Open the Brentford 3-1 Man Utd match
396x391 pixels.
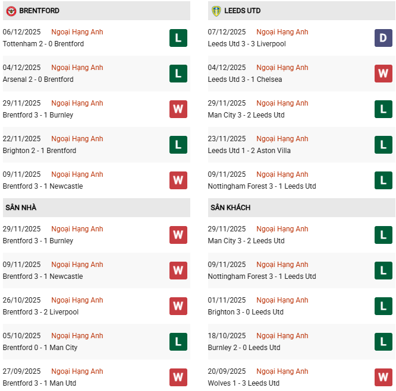click(39, 383)
